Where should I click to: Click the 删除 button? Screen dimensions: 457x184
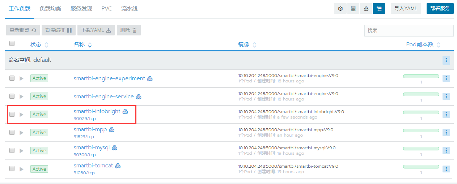[x=128, y=30]
